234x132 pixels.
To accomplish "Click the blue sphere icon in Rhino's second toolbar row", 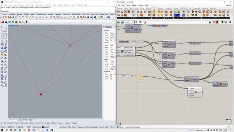I will pos(6,22).
